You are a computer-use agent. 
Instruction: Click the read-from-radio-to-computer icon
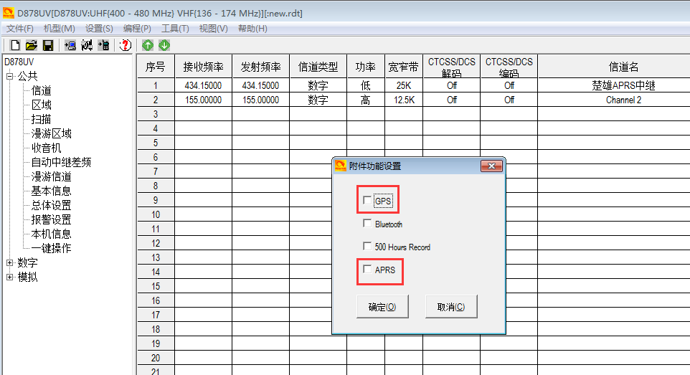click(x=70, y=46)
